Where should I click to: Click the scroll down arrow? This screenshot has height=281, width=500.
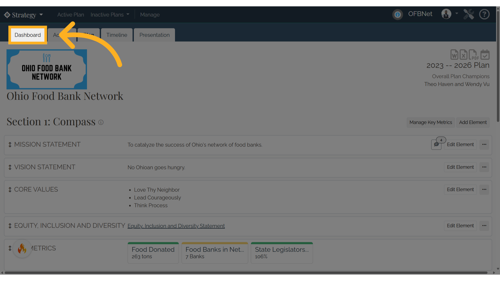tap(498, 269)
